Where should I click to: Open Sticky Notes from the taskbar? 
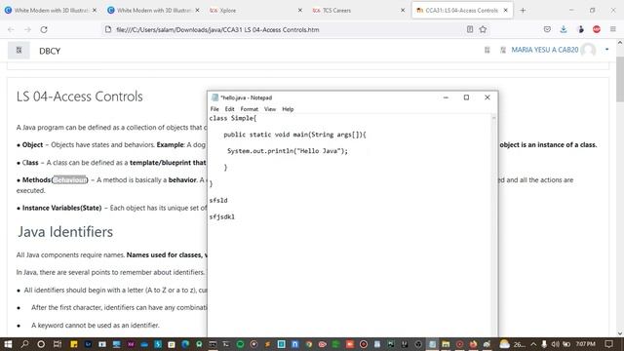(74, 344)
